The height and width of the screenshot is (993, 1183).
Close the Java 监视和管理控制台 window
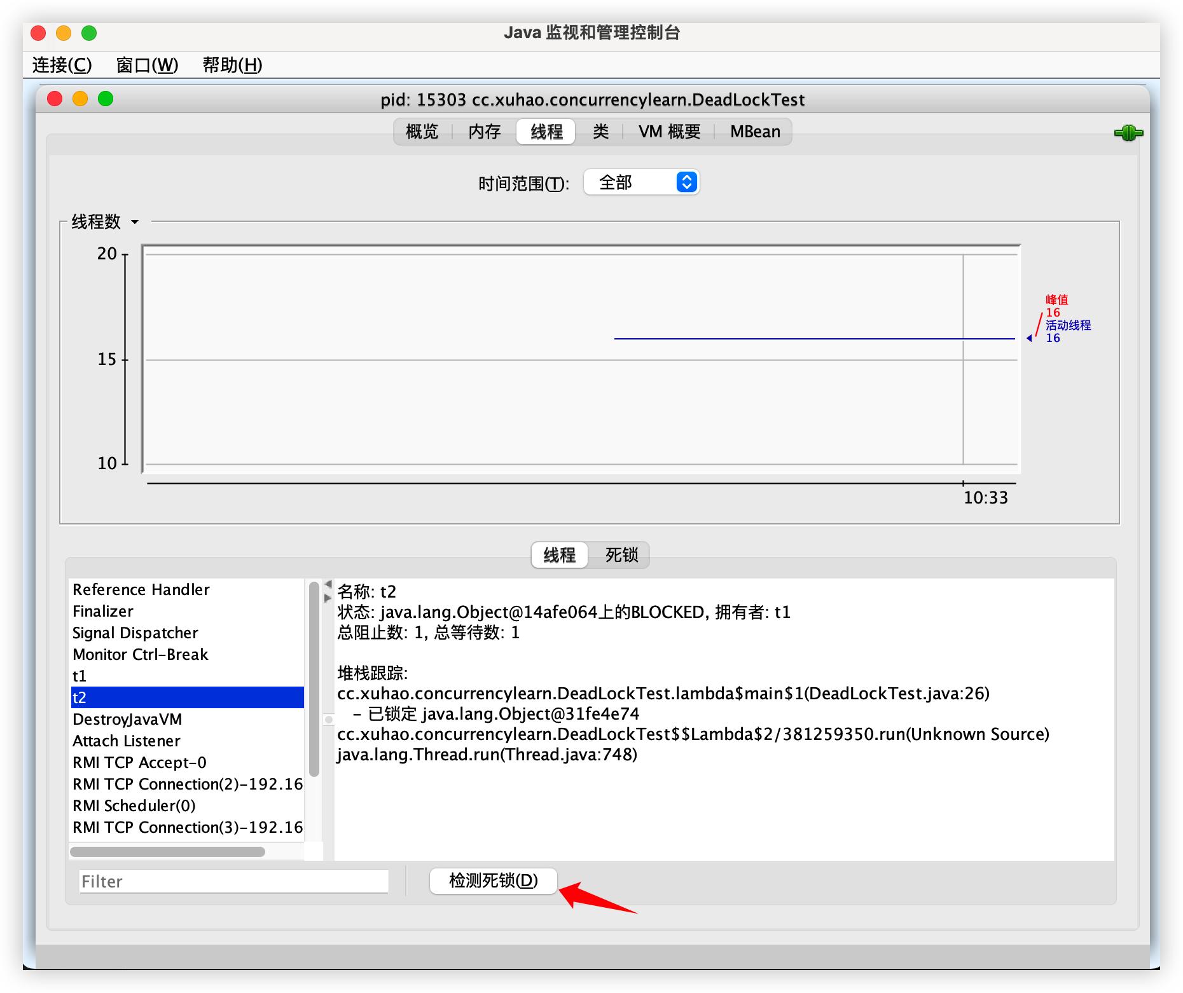coord(38,32)
